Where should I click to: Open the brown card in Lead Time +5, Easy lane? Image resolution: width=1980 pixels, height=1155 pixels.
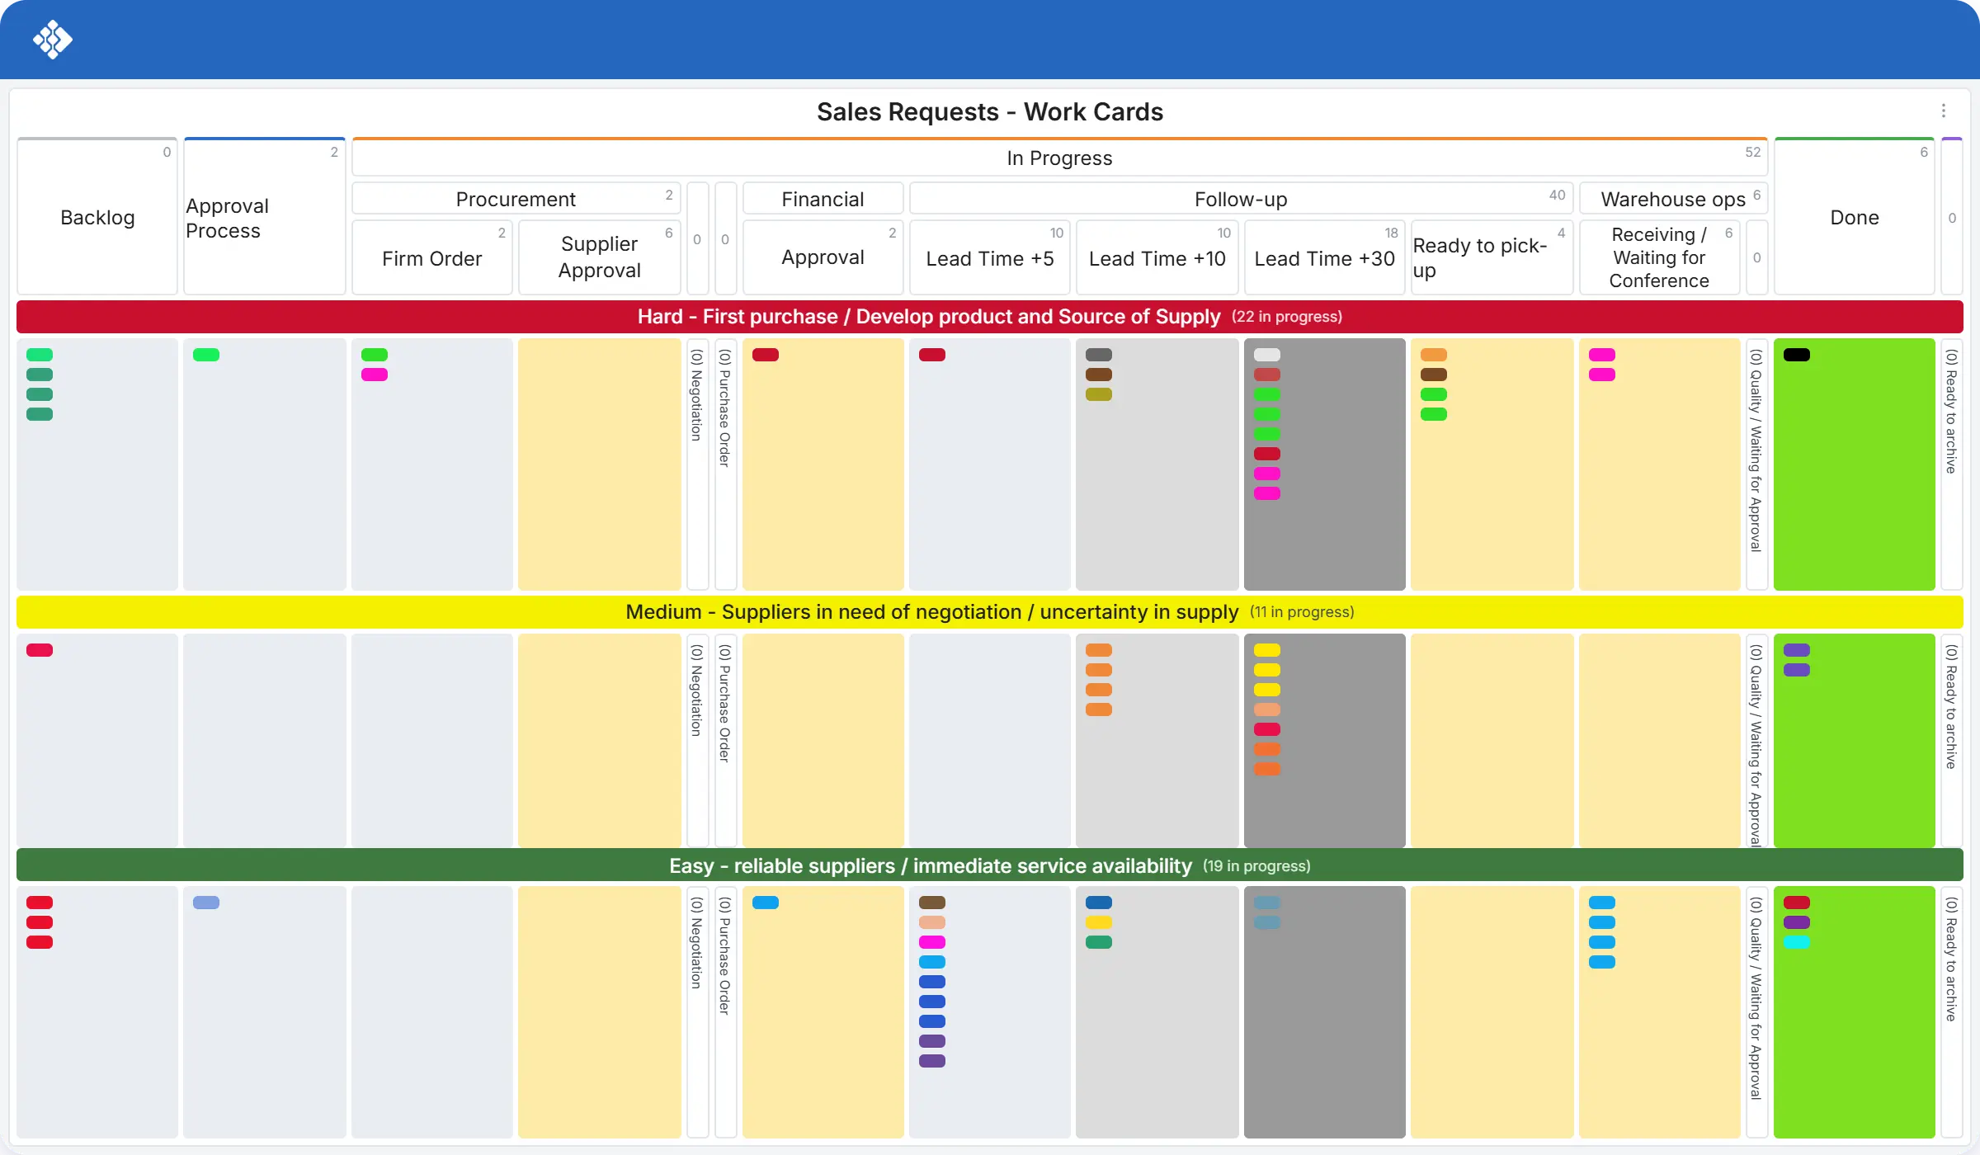pyautogui.click(x=932, y=903)
